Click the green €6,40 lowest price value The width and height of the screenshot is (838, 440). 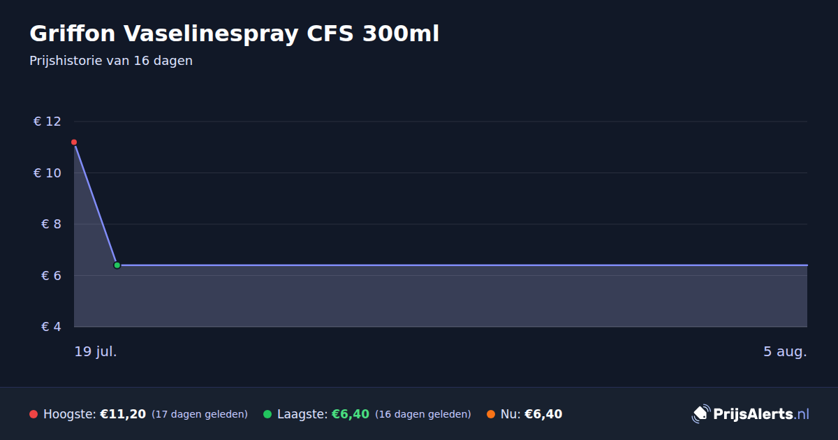[x=350, y=414]
